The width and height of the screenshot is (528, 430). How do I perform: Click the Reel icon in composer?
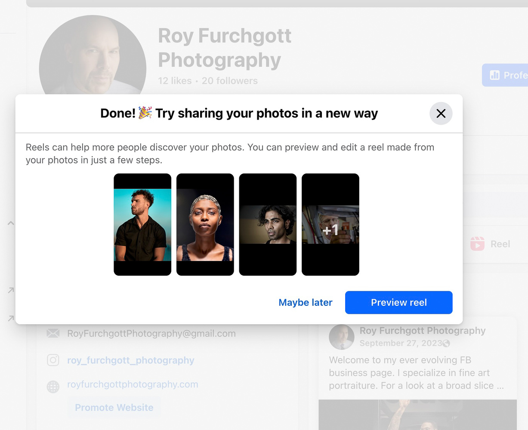[477, 244]
